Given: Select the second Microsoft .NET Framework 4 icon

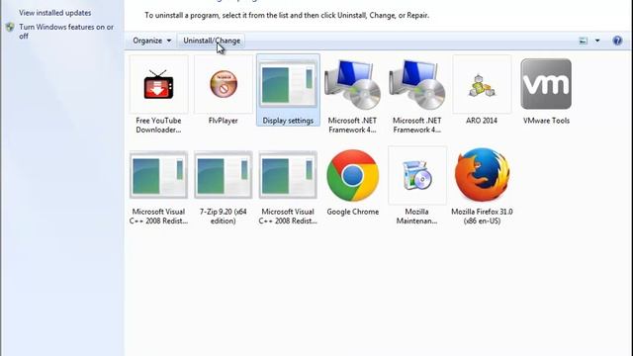Looking at the screenshot, I should pyautogui.click(x=417, y=84).
